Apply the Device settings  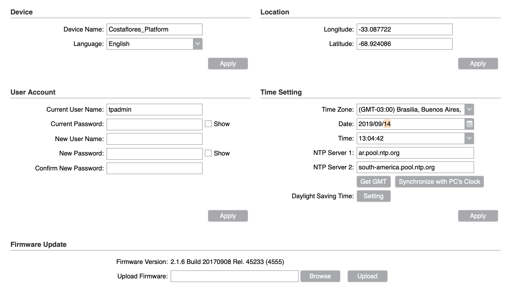click(x=228, y=64)
